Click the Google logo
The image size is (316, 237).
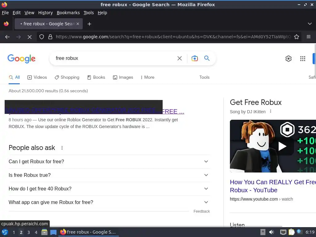pos(21,59)
